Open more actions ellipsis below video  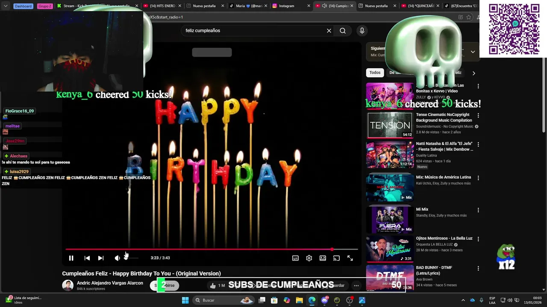pos(356,286)
